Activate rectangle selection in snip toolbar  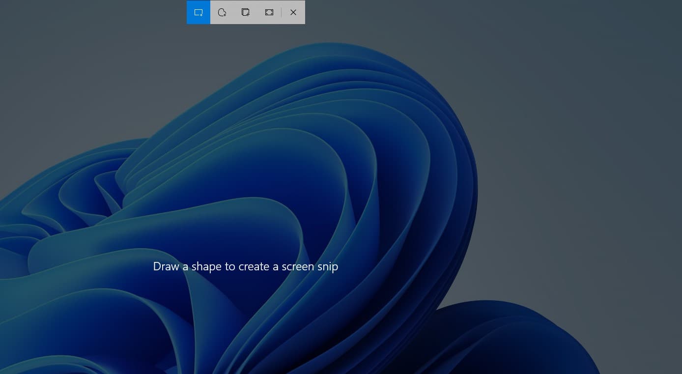(199, 12)
